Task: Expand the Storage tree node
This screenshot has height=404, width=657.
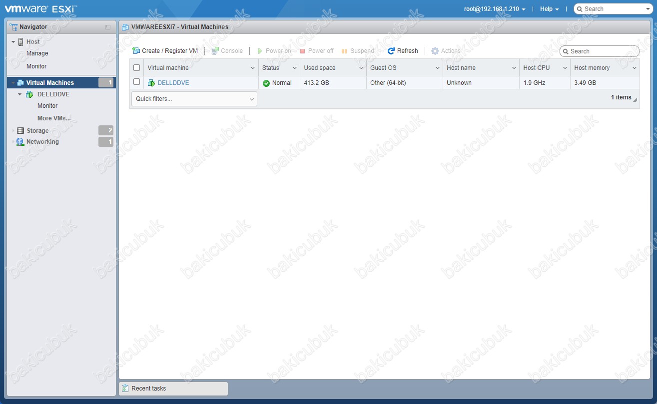Action: pos(13,131)
